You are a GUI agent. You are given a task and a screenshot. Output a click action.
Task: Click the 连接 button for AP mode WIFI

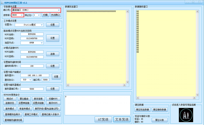(x=53, y=54)
